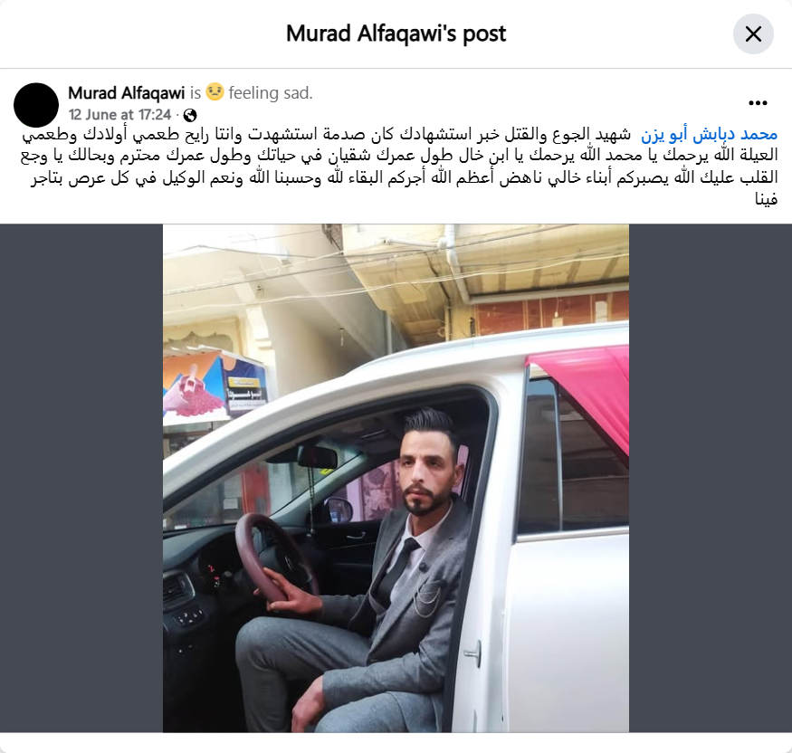This screenshot has height=753, width=792.
Task: Click the globe public audience icon
Action: 190,115
